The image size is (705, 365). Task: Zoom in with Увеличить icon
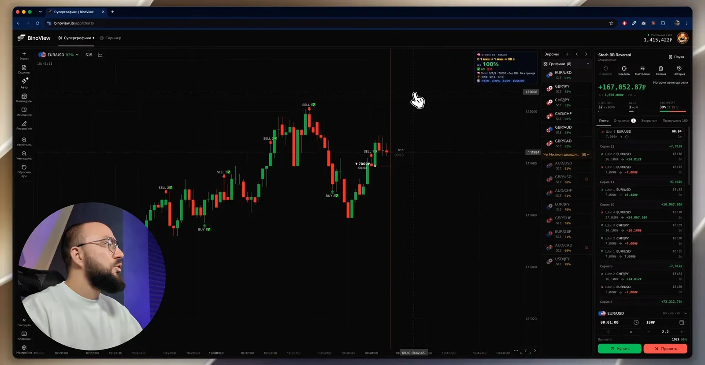(x=24, y=141)
